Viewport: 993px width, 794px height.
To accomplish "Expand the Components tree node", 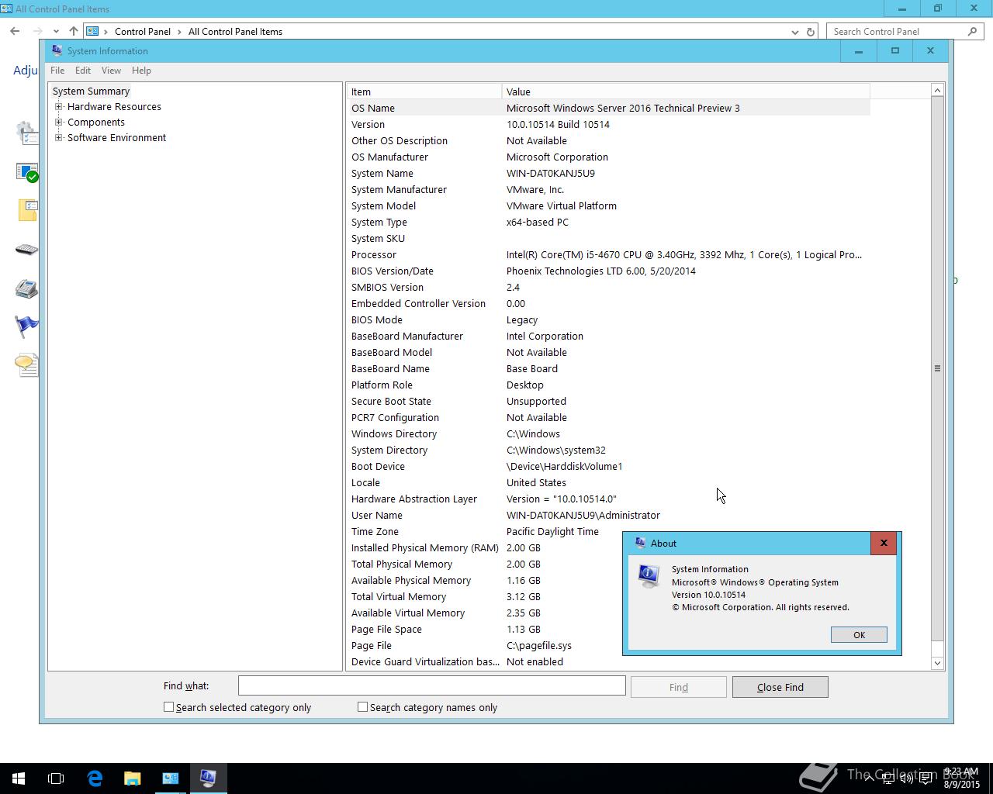I will pos(58,122).
